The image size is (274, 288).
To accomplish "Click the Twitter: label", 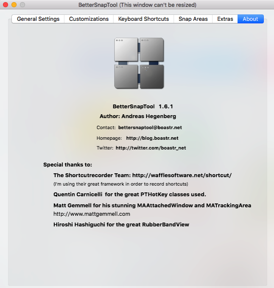I will [105, 148].
